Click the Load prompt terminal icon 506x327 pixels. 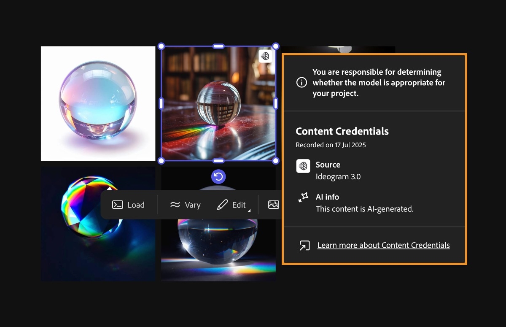(117, 205)
